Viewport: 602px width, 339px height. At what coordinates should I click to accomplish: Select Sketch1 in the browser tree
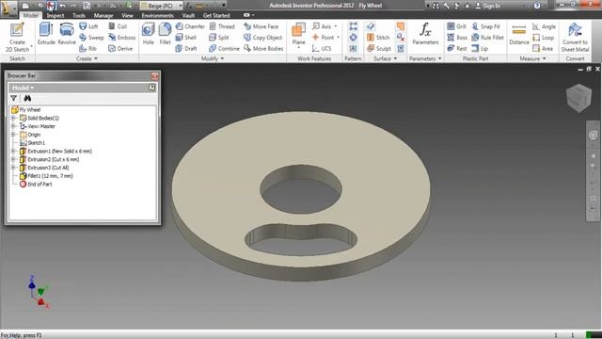tap(32, 143)
